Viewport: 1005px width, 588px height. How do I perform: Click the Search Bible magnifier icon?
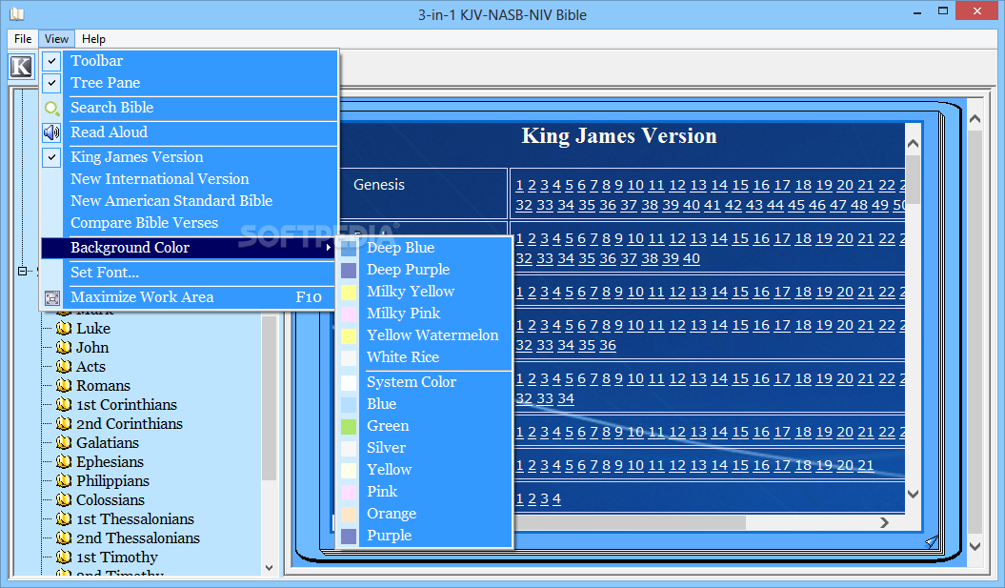tap(51, 109)
